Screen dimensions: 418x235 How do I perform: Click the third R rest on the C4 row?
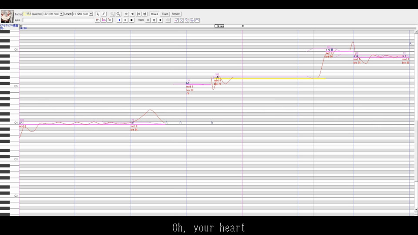coord(212,123)
